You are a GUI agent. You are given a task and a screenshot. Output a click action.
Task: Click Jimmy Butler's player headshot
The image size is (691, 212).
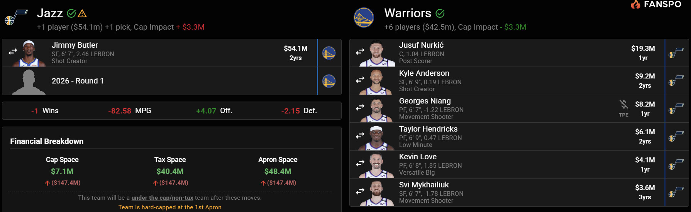pos(29,53)
